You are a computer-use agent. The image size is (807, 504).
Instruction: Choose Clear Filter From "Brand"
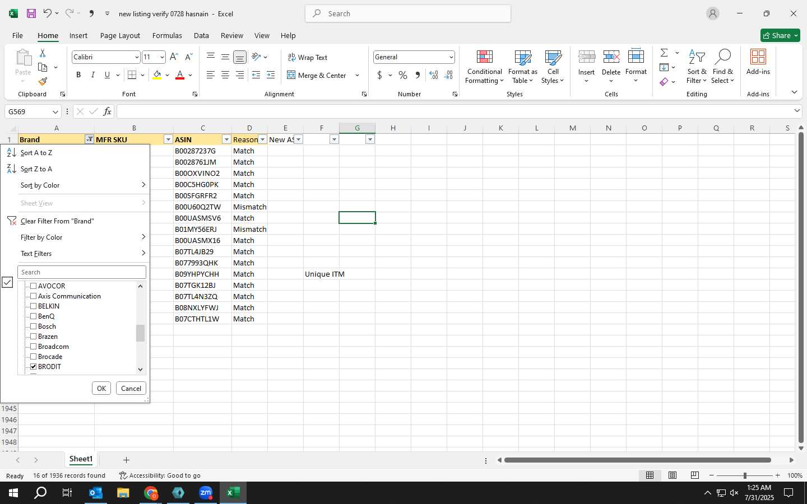pos(75,221)
